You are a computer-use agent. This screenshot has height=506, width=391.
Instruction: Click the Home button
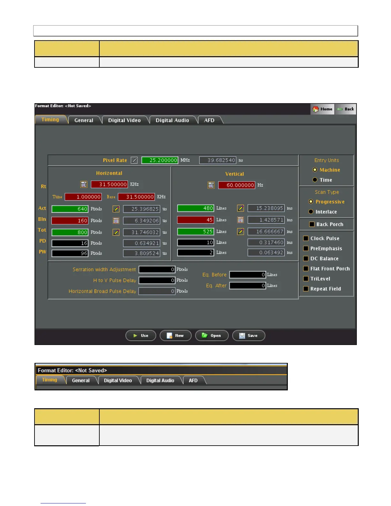pyautogui.click(x=322, y=109)
